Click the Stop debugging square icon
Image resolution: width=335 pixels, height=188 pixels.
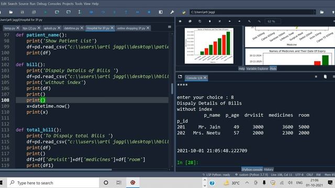pyautogui.click(x=149, y=12)
